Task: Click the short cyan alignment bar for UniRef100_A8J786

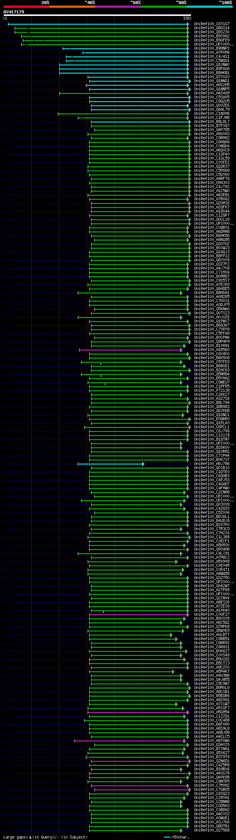Action: coord(111,464)
